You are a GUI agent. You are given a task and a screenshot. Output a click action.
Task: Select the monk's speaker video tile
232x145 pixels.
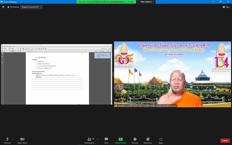(x=172, y=74)
